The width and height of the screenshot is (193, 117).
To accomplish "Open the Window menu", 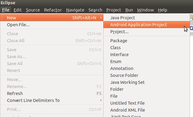I will tap(146, 10).
